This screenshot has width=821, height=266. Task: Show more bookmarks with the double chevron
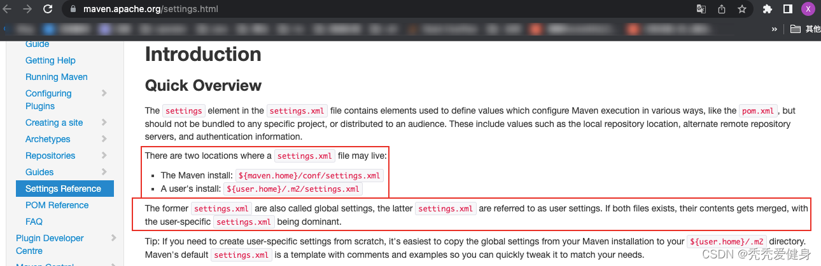point(774,29)
